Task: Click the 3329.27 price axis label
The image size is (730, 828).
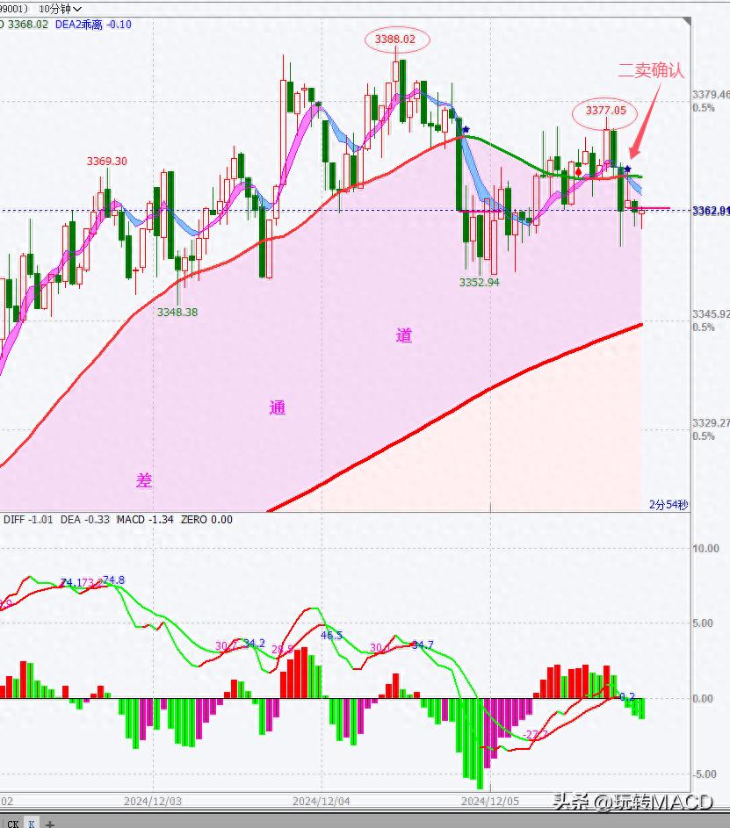Action: pos(711,423)
